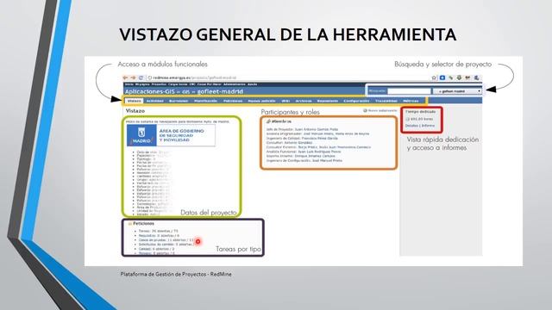Viewport: 552px width, 310px height.
Task: Open the Archivos tab
Action: 304,101
